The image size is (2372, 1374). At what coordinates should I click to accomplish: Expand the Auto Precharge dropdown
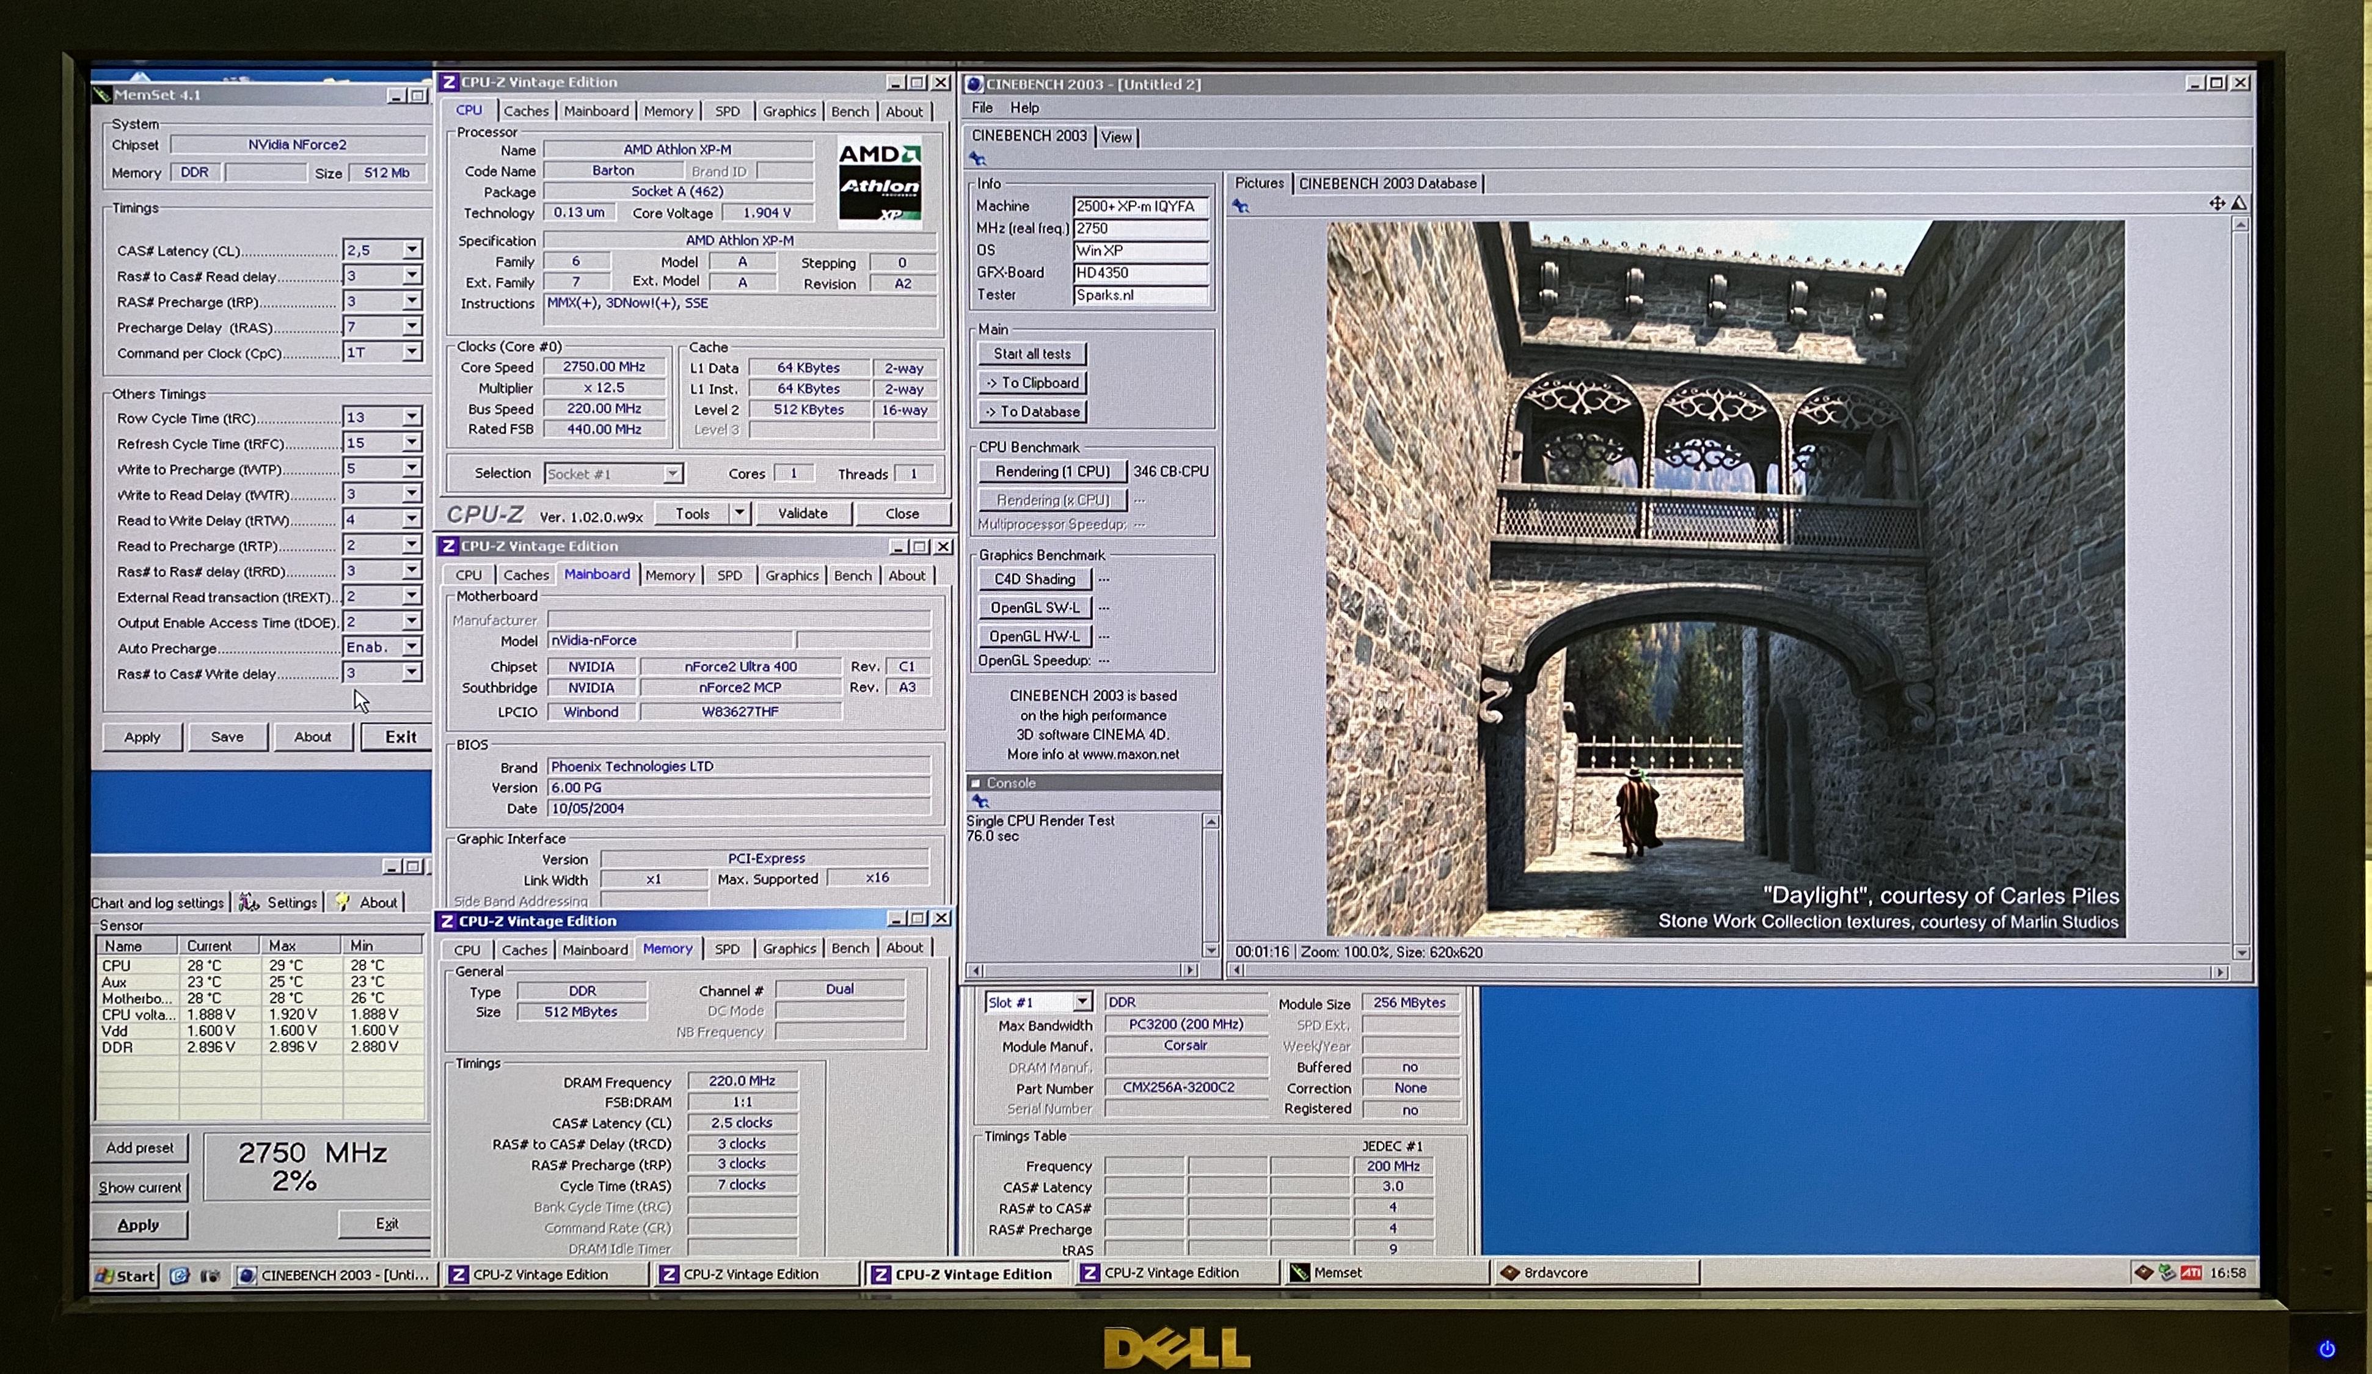(x=411, y=648)
